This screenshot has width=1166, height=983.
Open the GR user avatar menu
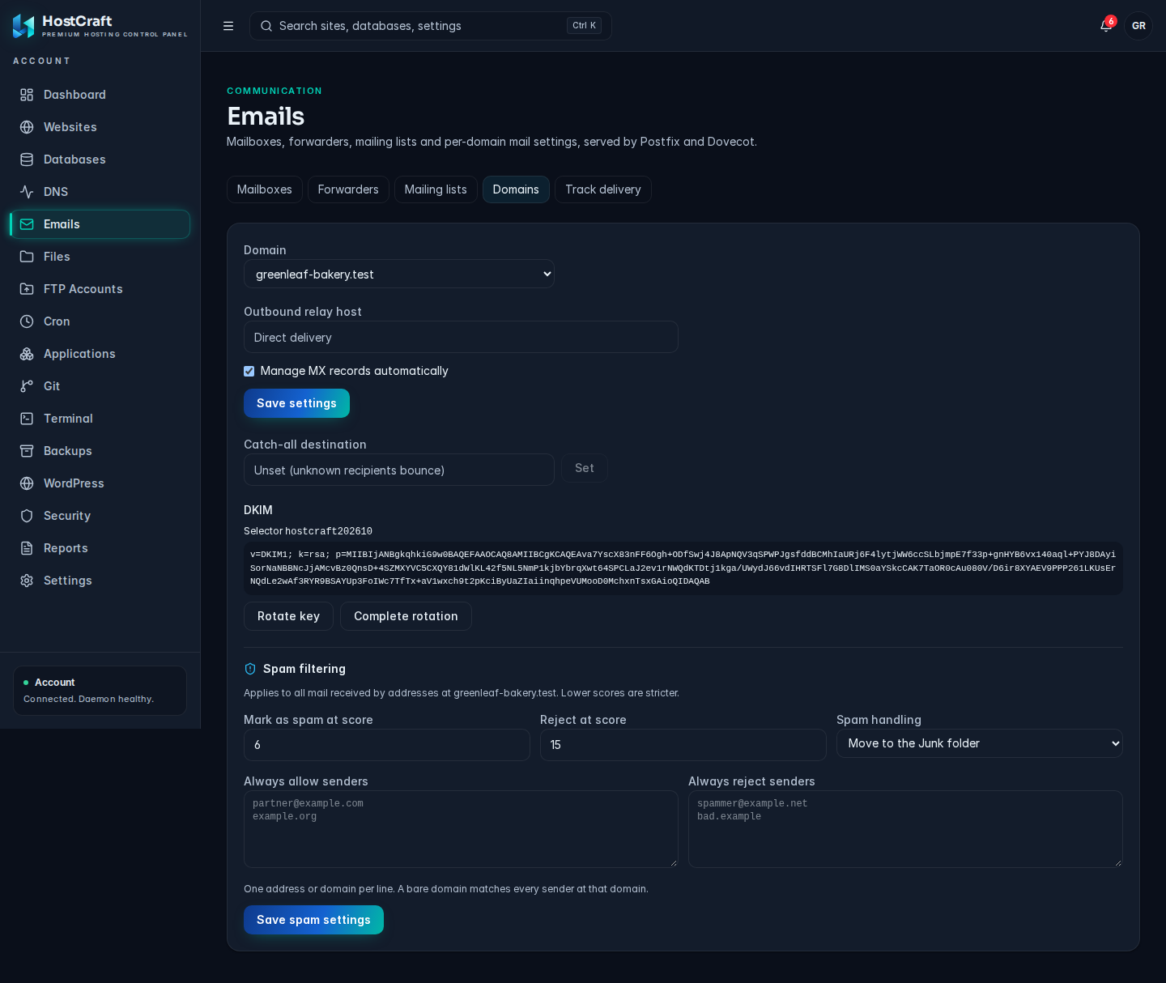coord(1138,26)
